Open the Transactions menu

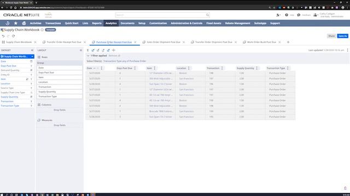click(x=53, y=23)
